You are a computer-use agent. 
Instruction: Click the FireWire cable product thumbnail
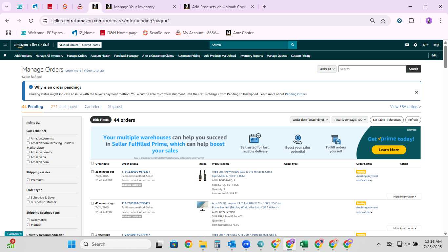point(202,176)
